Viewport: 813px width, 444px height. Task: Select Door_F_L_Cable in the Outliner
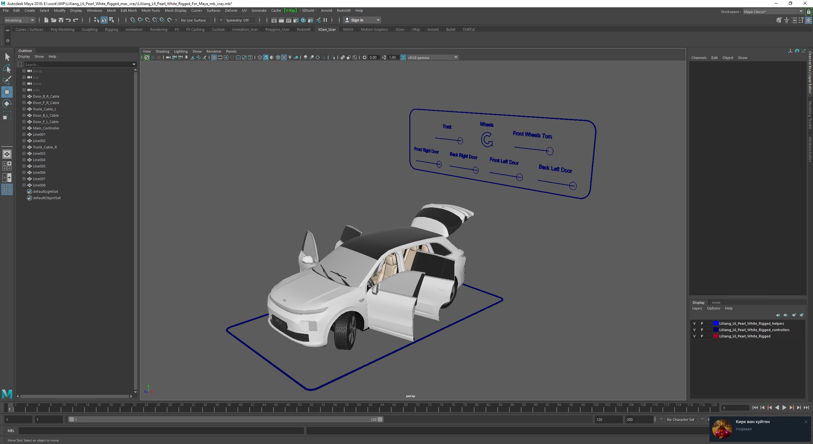coord(46,122)
